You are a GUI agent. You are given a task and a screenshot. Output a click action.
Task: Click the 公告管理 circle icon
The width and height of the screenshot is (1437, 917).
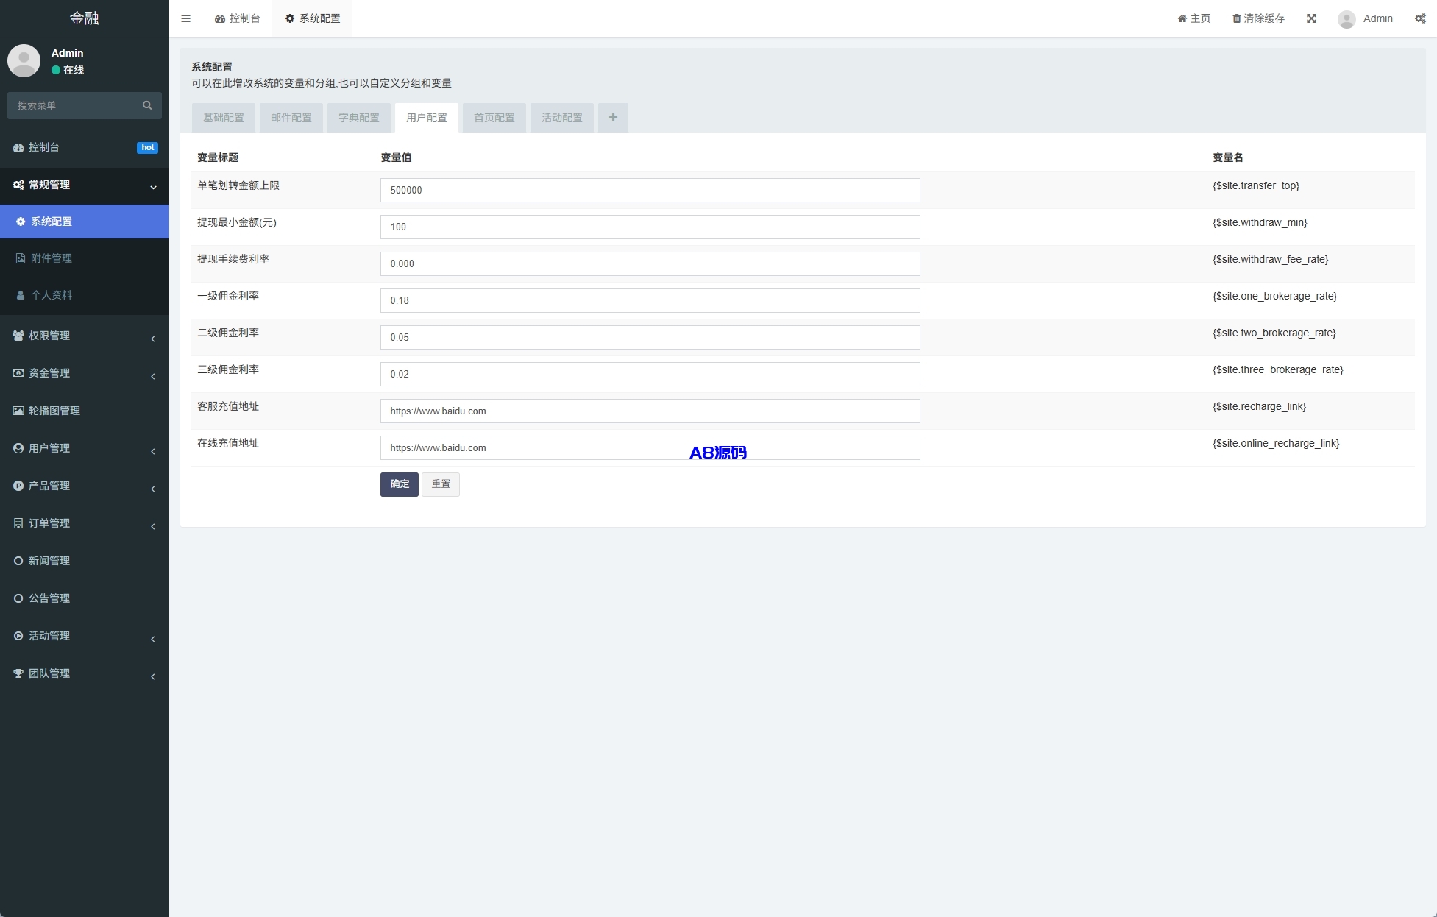18,598
